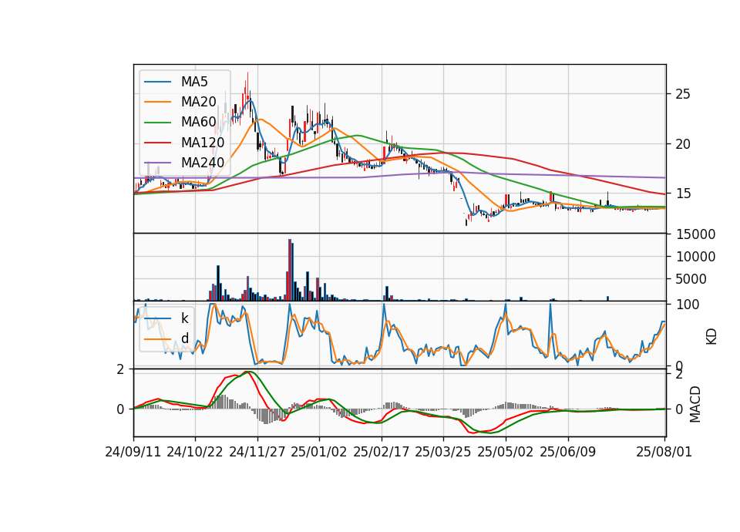This screenshot has height=532, width=740.
Task: Click the 24/09/11 date axis label
Action: click(x=133, y=452)
